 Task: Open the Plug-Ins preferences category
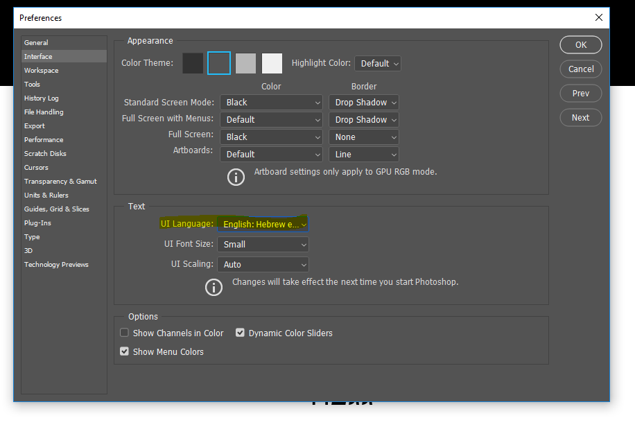coord(64,223)
